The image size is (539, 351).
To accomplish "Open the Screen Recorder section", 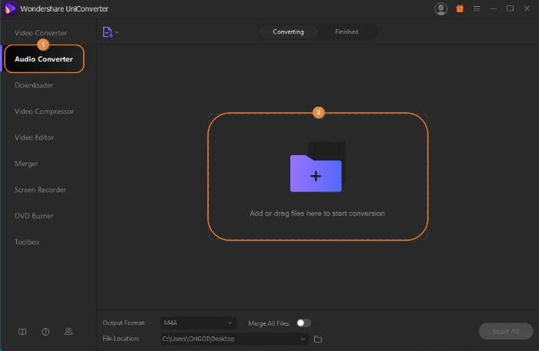I will [40, 190].
